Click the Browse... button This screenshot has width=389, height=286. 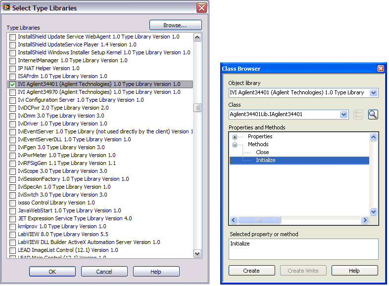pyautogui.click(x=175, y=25)
